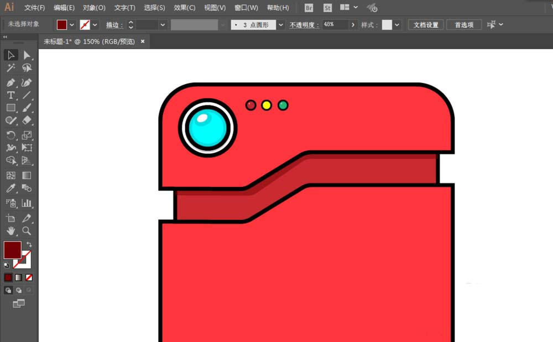Viewport: 553px width, 342px height.
Task: Select the Puppet Warp tool
Action: (11, 148)
